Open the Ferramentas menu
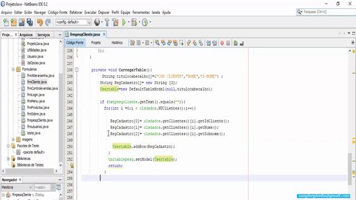 pos(141,12)
